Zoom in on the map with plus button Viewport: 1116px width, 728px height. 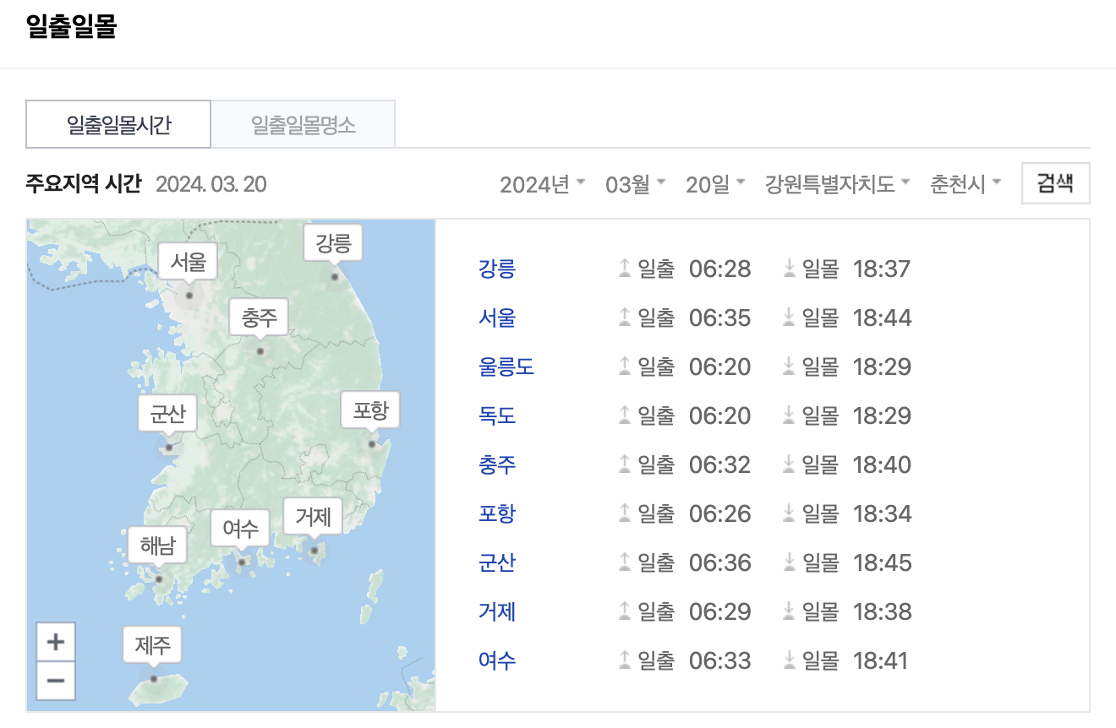(x=55, y=642)
